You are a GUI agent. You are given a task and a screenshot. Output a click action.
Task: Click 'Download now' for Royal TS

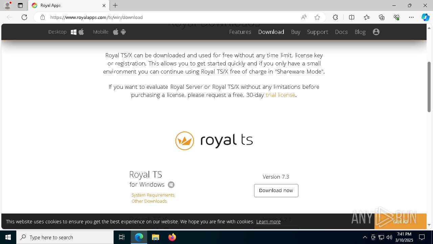(x=276, y=190)
